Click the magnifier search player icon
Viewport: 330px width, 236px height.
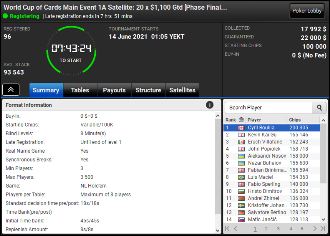(x=319, y=108)
